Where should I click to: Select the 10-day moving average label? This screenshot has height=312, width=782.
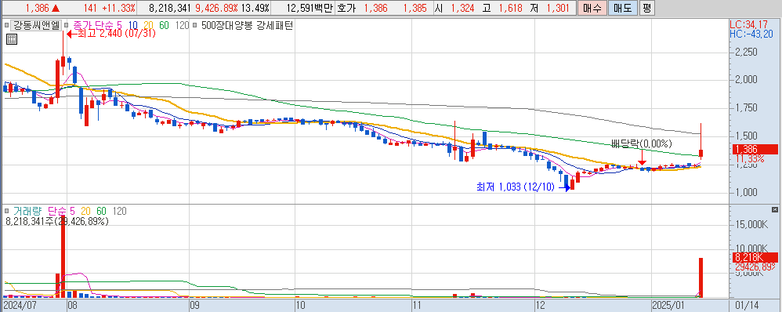pyautogui.click(x=133, y=25)
